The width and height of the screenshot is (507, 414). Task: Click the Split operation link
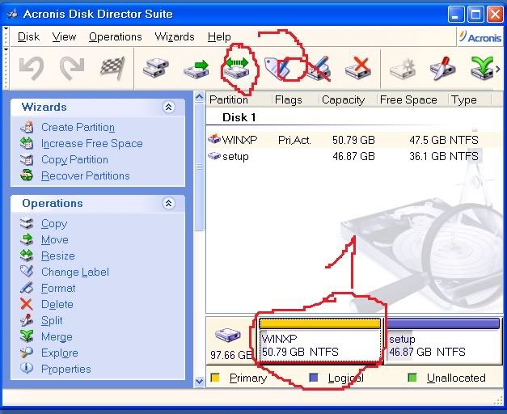(x=52, y=320)
